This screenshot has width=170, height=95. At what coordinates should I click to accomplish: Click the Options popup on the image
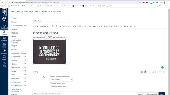point(49,37)
